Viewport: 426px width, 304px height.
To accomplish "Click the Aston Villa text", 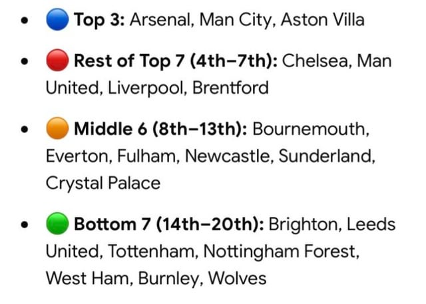I will pos(322,20).
